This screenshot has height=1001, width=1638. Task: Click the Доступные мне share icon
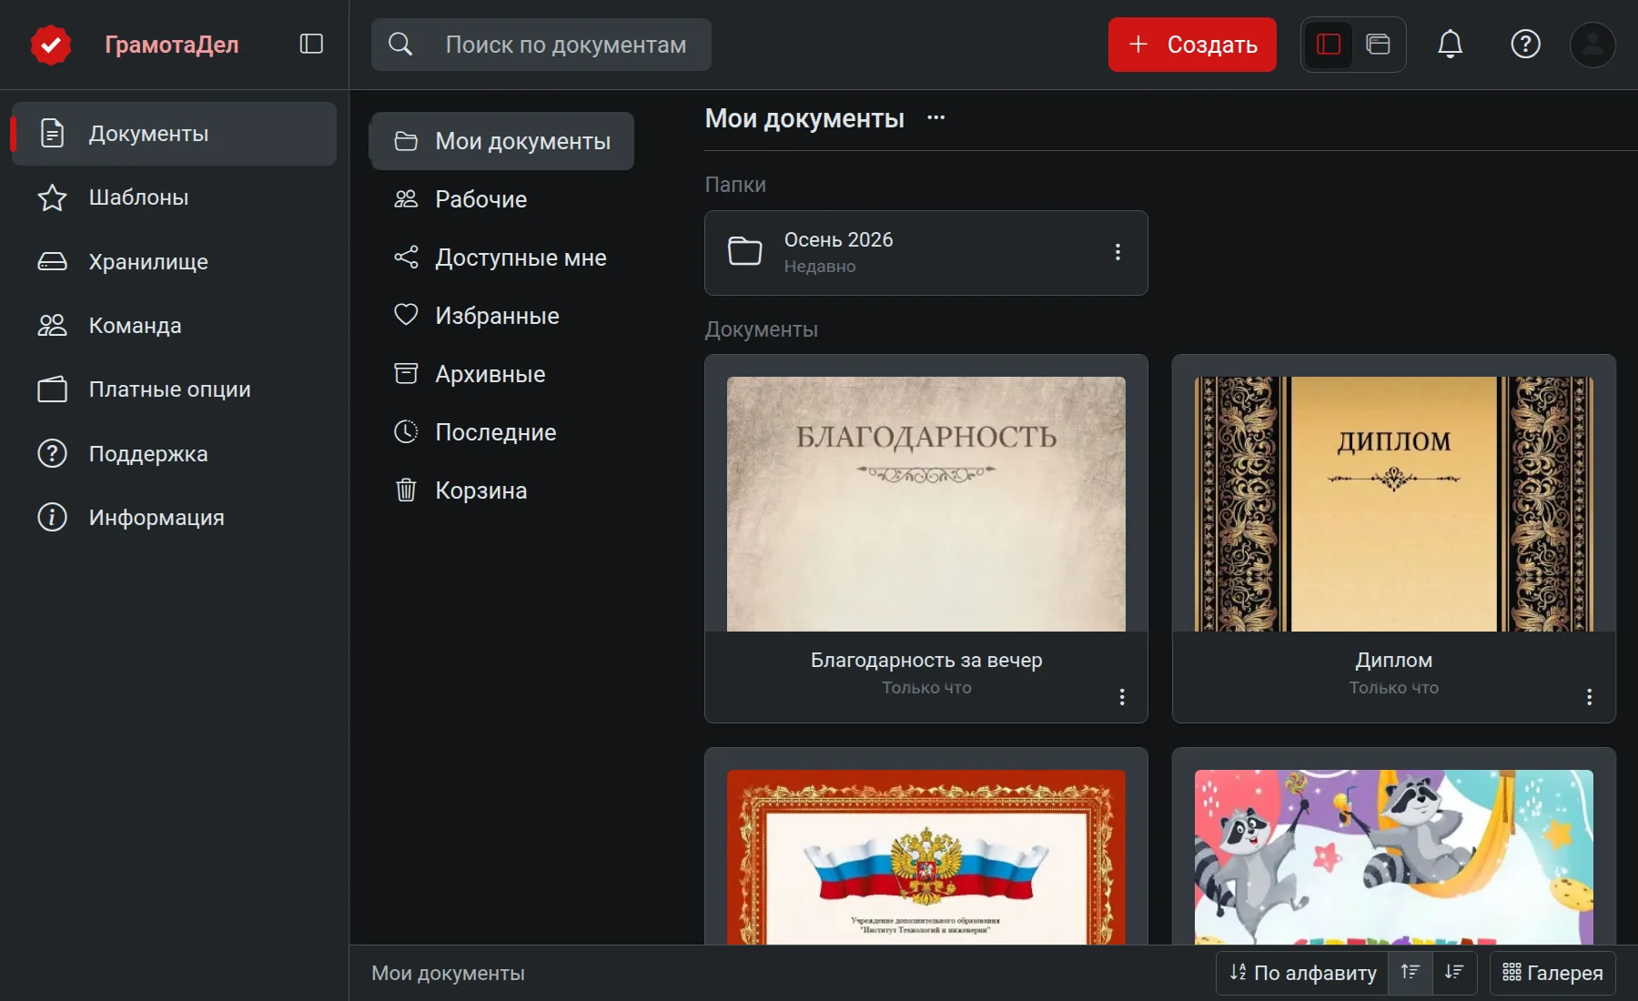406,258
